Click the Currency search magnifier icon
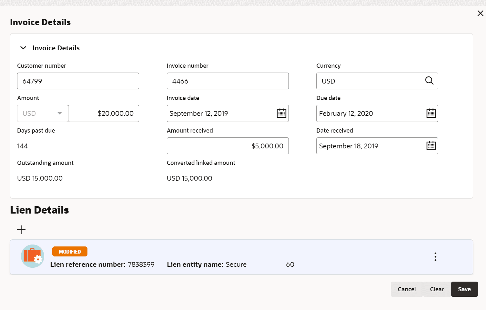The width and height of the screenshot is (486, 310). pyautogui.click(x=429, y=81)
